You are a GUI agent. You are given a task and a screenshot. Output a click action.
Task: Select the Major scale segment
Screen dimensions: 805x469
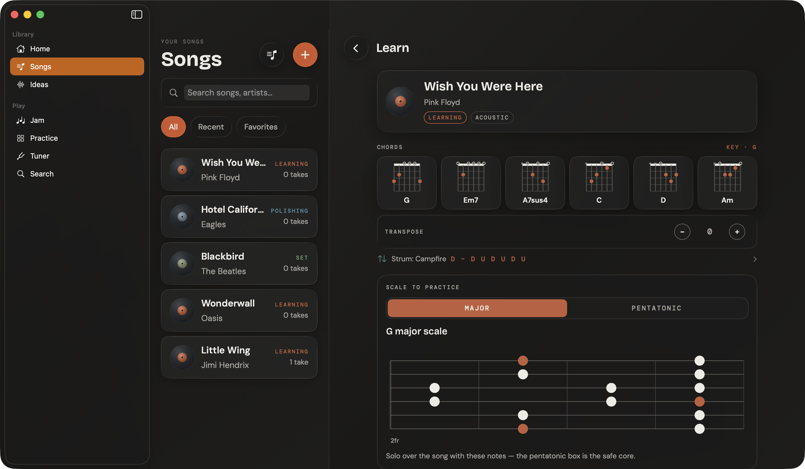(477, 308)
